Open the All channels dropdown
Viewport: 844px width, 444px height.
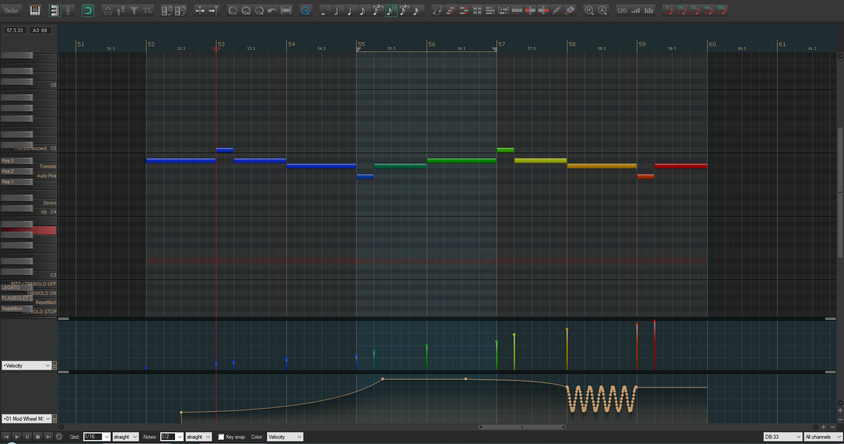tap(823, 437)
